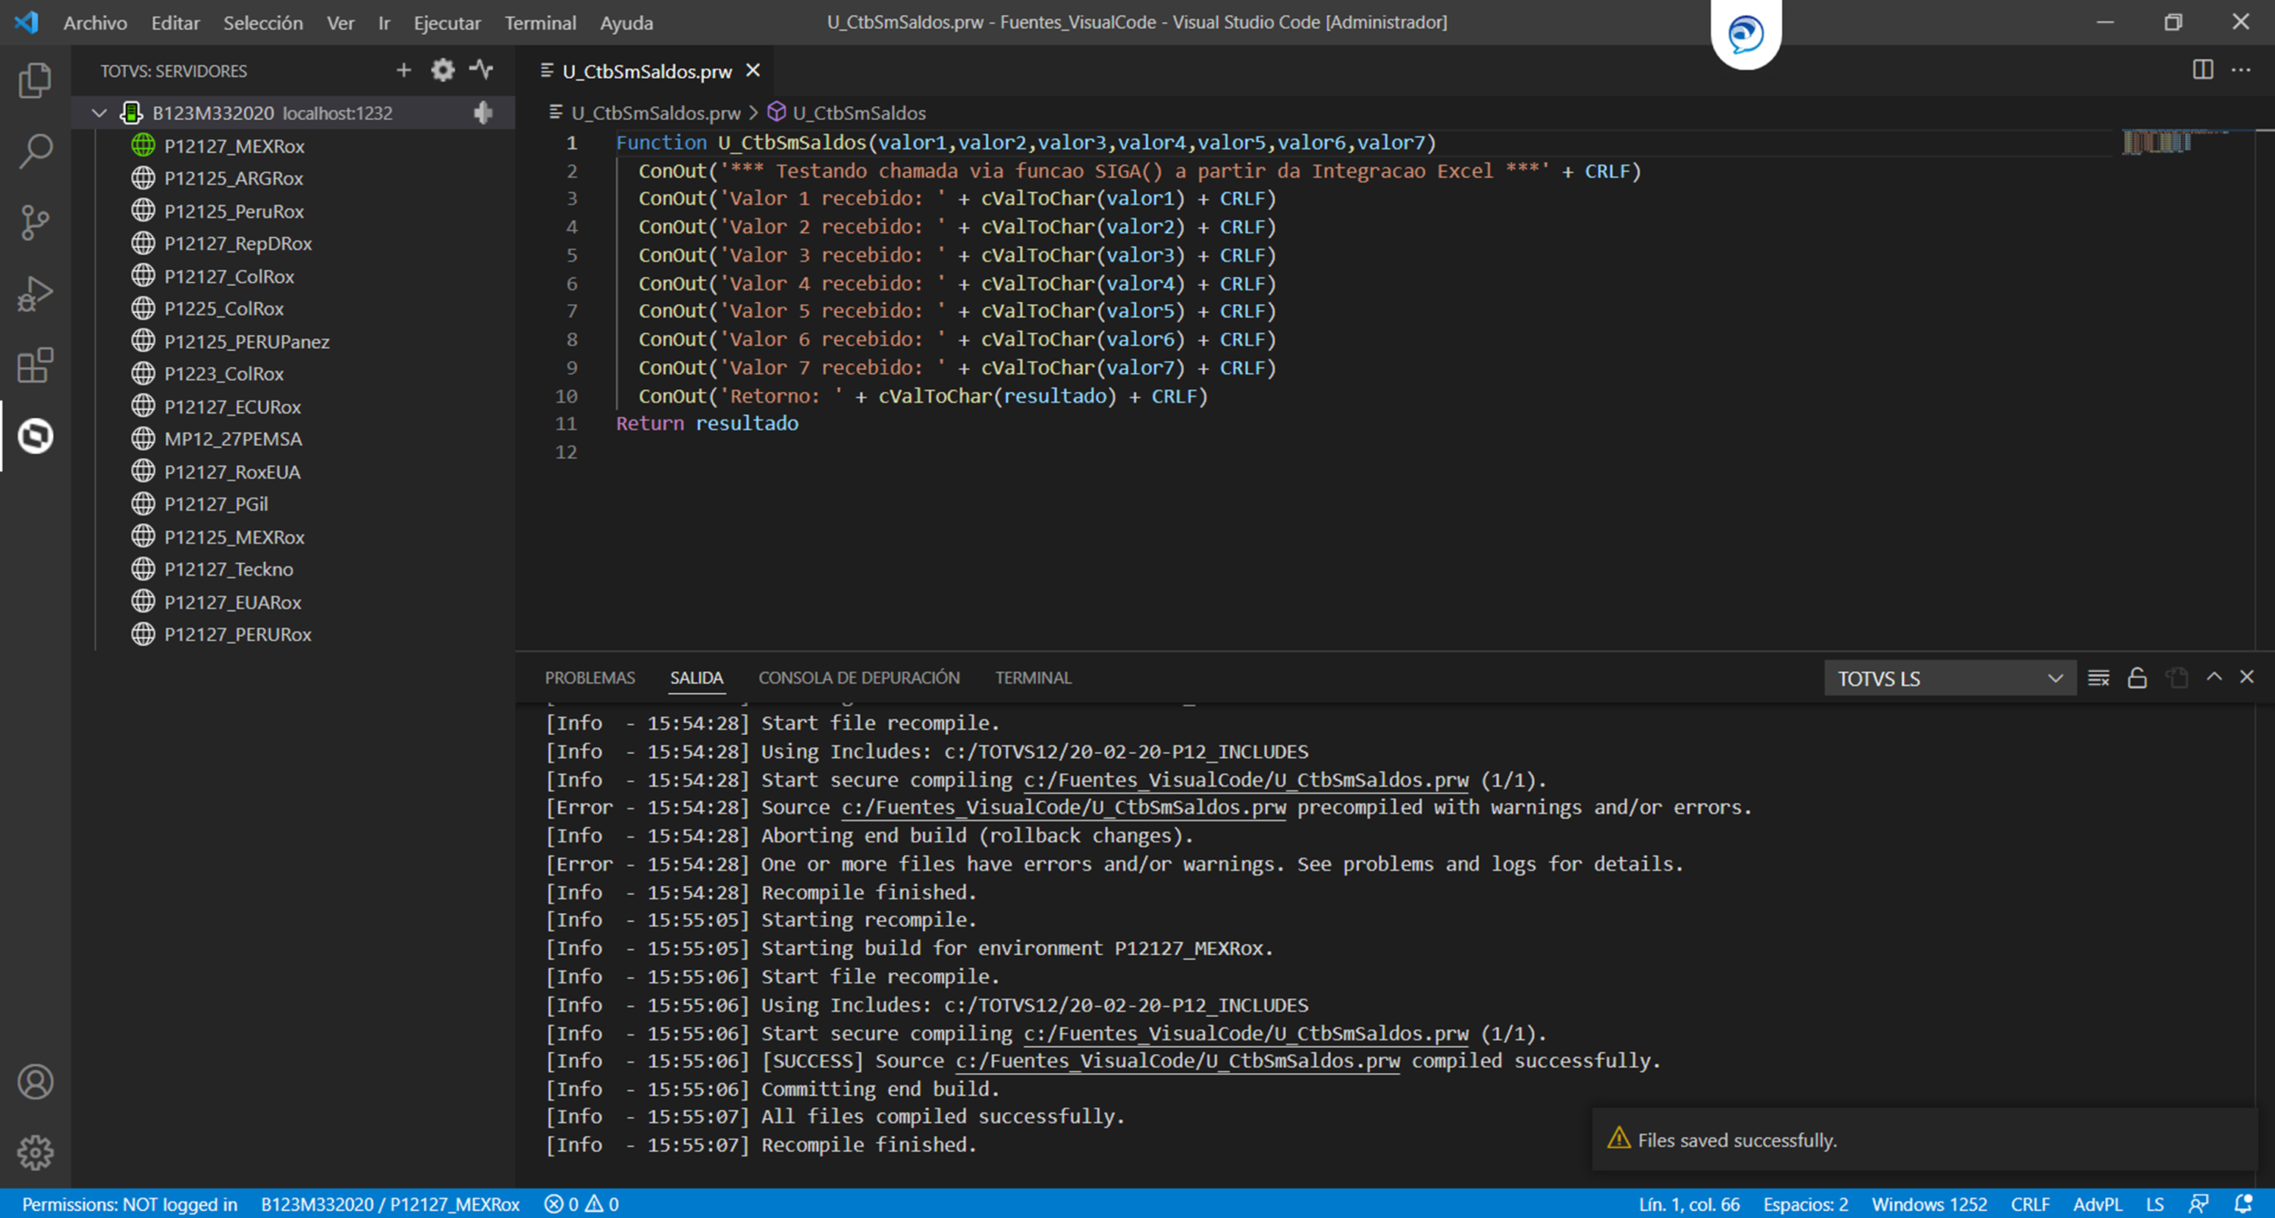Open the TOTVS view in activity bar
Viewport: 2275px width, 1218px height.
click(x=36, y=436)
